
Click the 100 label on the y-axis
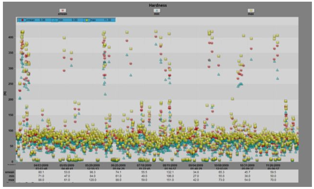pos(11,130)
